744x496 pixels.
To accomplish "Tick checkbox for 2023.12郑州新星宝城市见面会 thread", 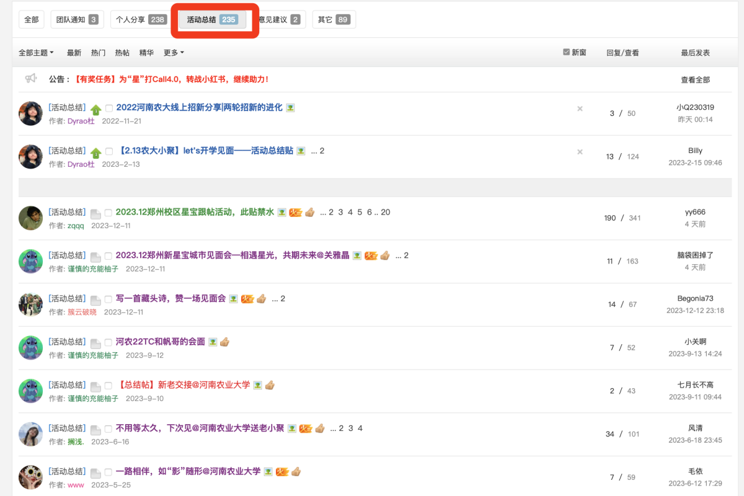I will [108, 257].
